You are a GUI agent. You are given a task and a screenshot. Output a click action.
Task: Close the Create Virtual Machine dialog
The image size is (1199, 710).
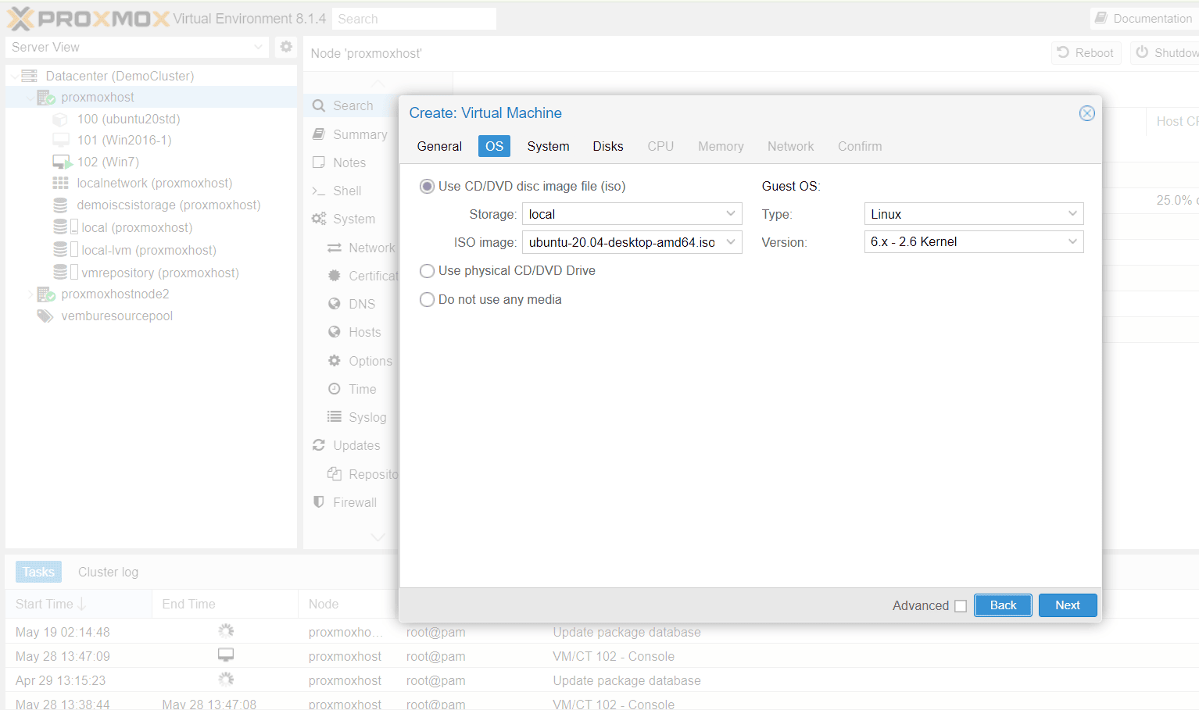pos(1086,113)
